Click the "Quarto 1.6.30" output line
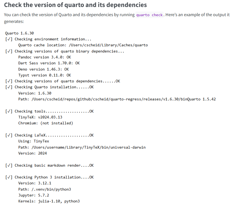 click(x=19, y=33)
